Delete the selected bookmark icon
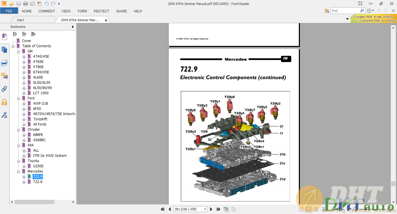Screen dimensions: 397x214 15,34
